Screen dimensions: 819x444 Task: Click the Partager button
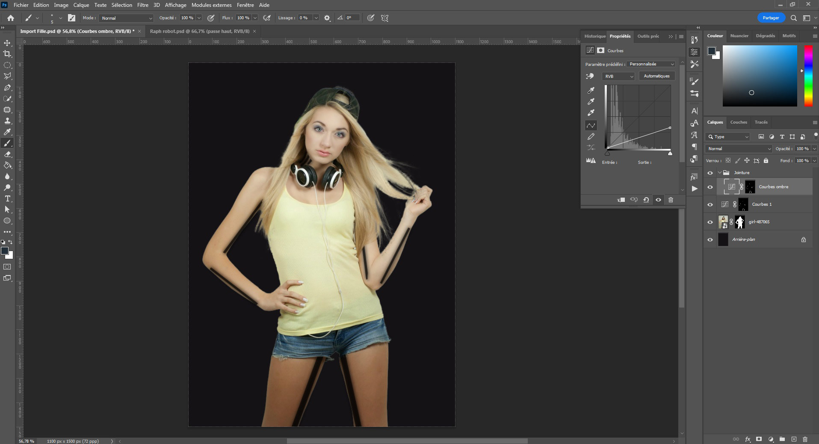pos(771,18)
